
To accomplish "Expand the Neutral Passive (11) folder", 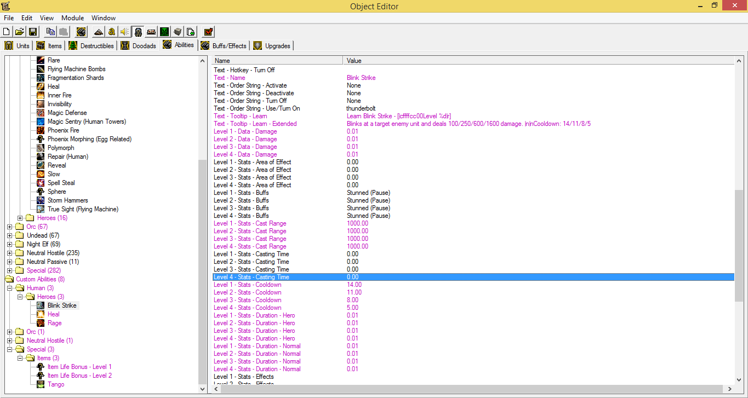I will (x=9, y=262).
